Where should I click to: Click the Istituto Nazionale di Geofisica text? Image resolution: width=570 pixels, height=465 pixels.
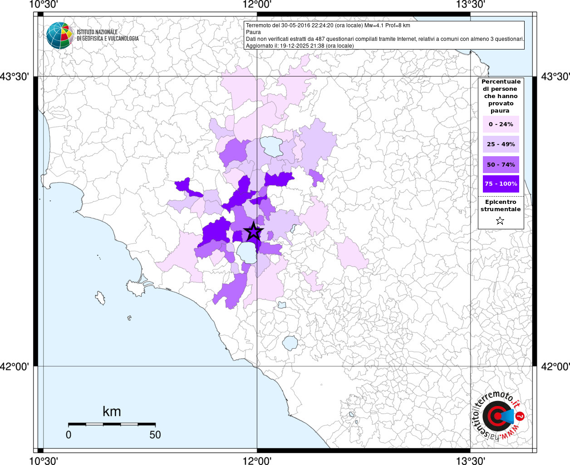pyautogui.click(x=108, y=35)
